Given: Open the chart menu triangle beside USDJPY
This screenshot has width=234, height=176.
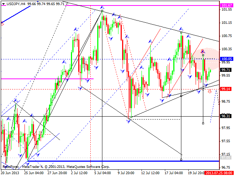Looking at the screenshot, I should [x=3, y=3].
